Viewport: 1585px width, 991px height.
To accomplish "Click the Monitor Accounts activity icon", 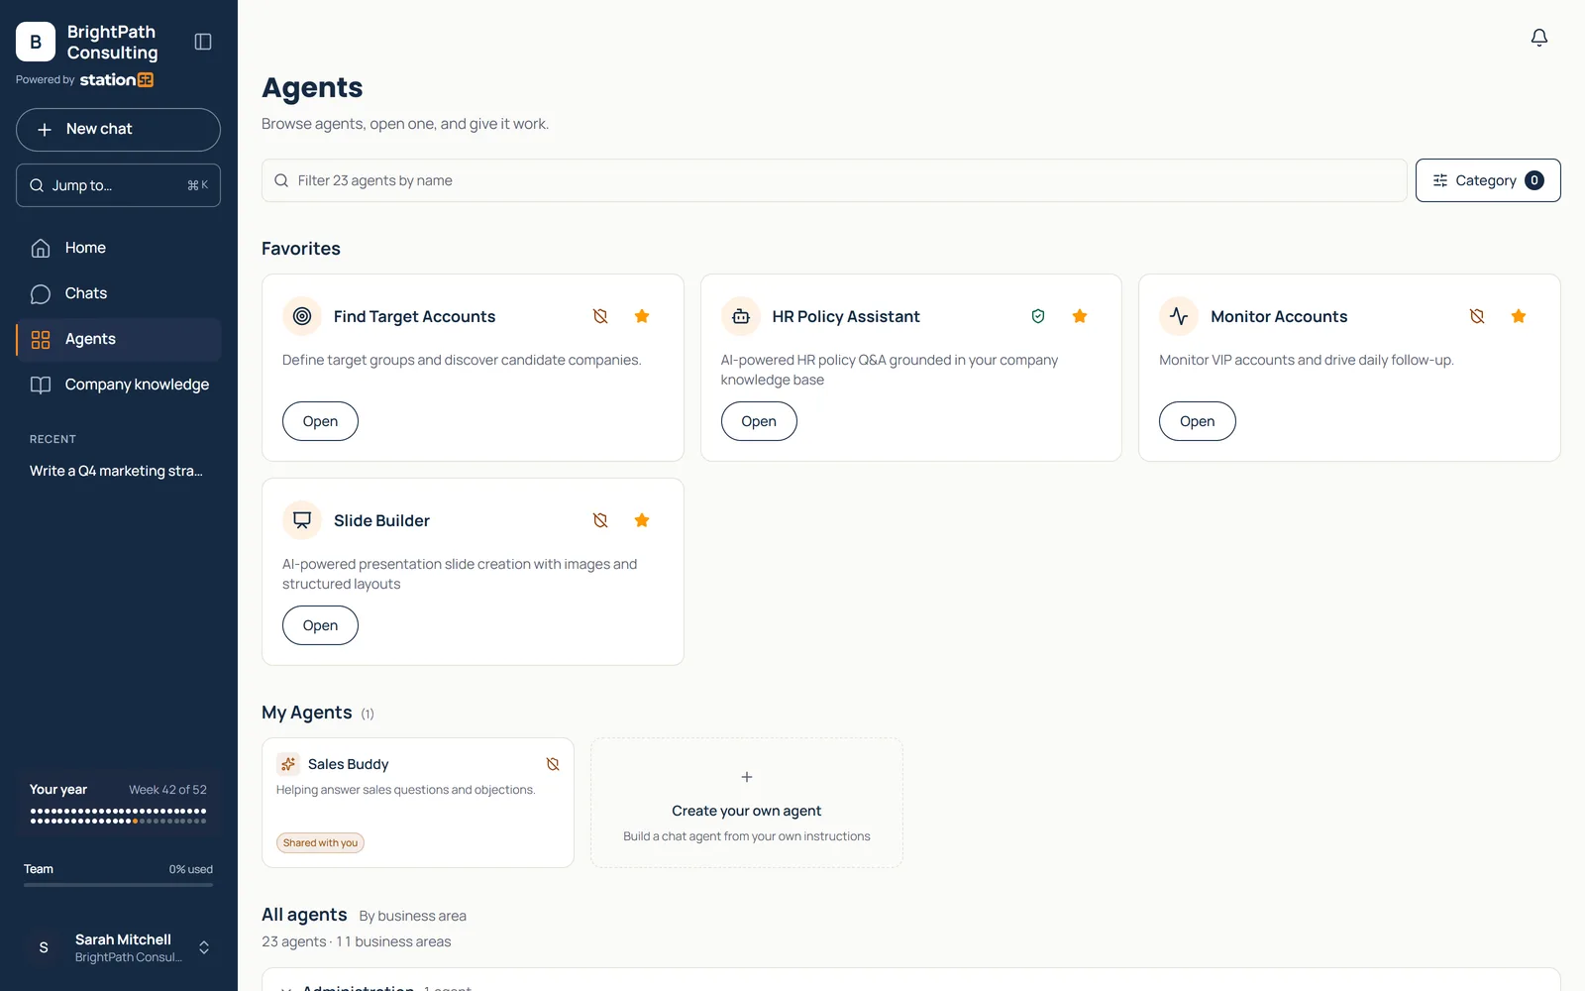I will [1179, 316].
